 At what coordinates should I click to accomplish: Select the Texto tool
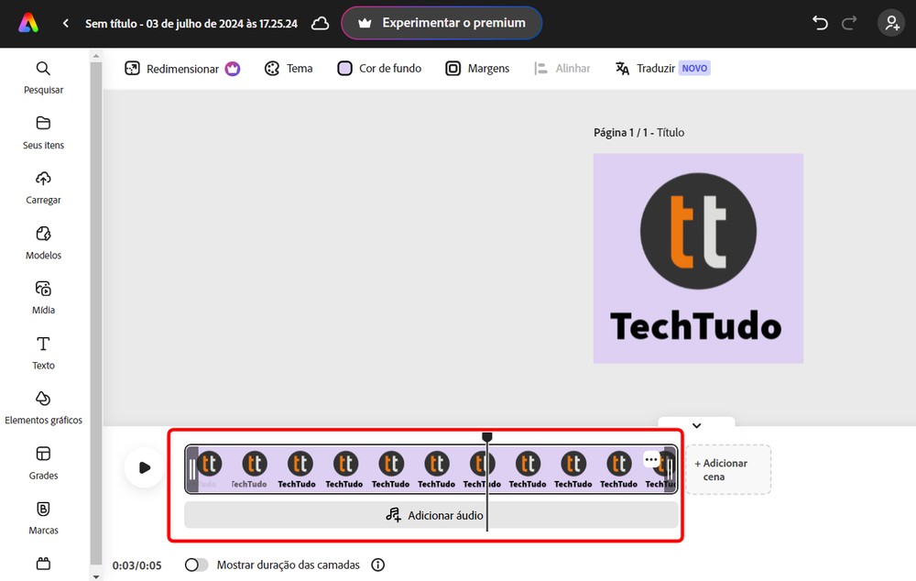[x=43, y=353]
